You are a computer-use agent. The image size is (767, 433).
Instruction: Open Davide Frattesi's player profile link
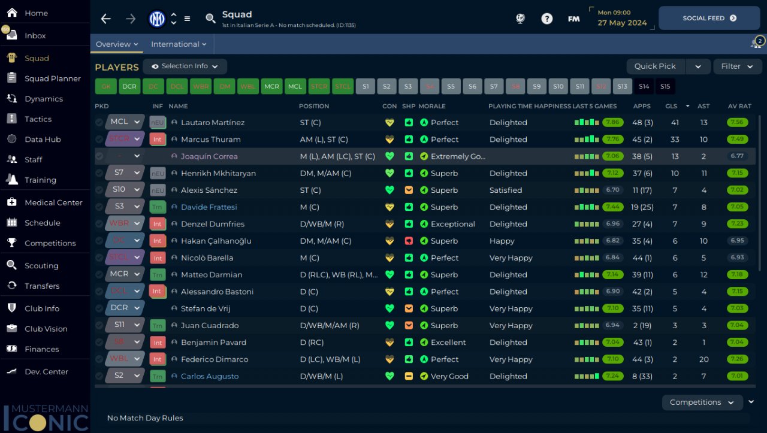pyautogui.click(x=209, y=207)
